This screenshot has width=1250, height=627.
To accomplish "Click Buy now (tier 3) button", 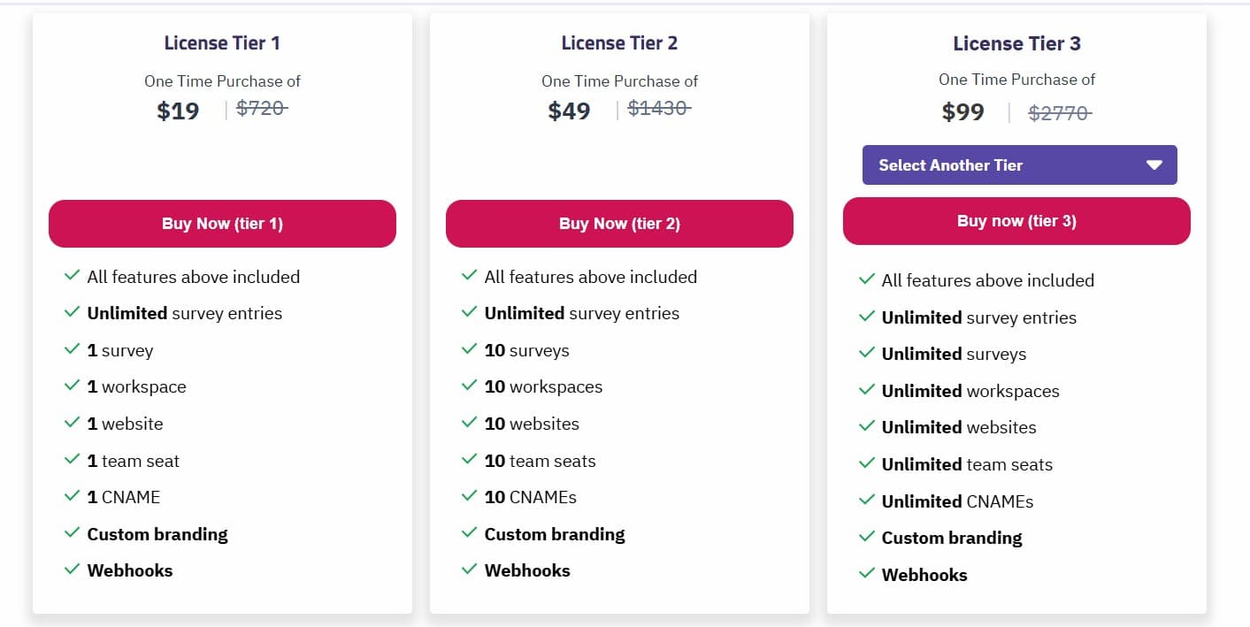I will click(1016, 221).
